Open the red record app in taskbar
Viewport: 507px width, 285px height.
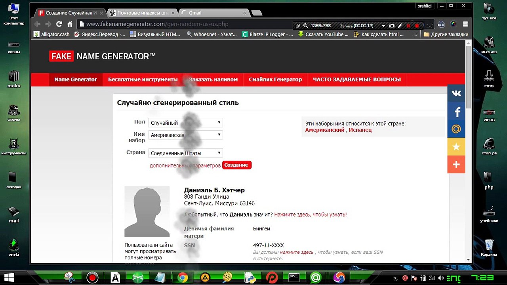pyautogui.click(x=93, y=278)
